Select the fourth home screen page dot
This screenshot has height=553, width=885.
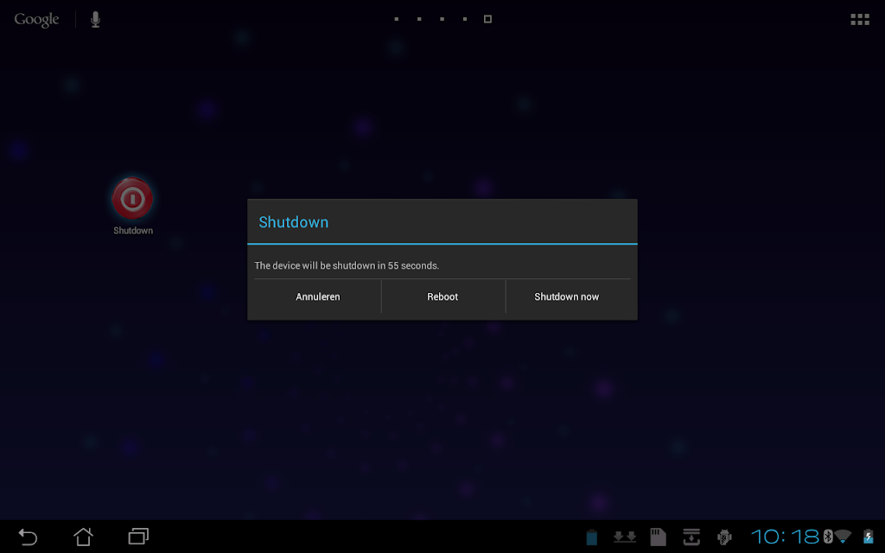click(x=465, y=19)
